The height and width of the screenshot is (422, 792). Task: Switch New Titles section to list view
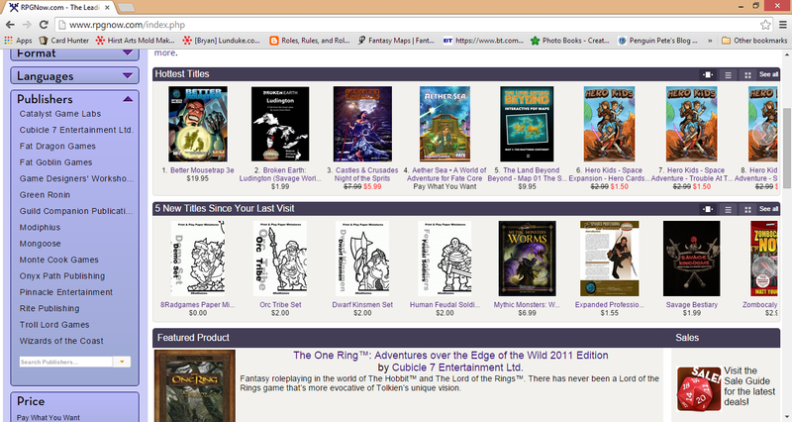728,209
